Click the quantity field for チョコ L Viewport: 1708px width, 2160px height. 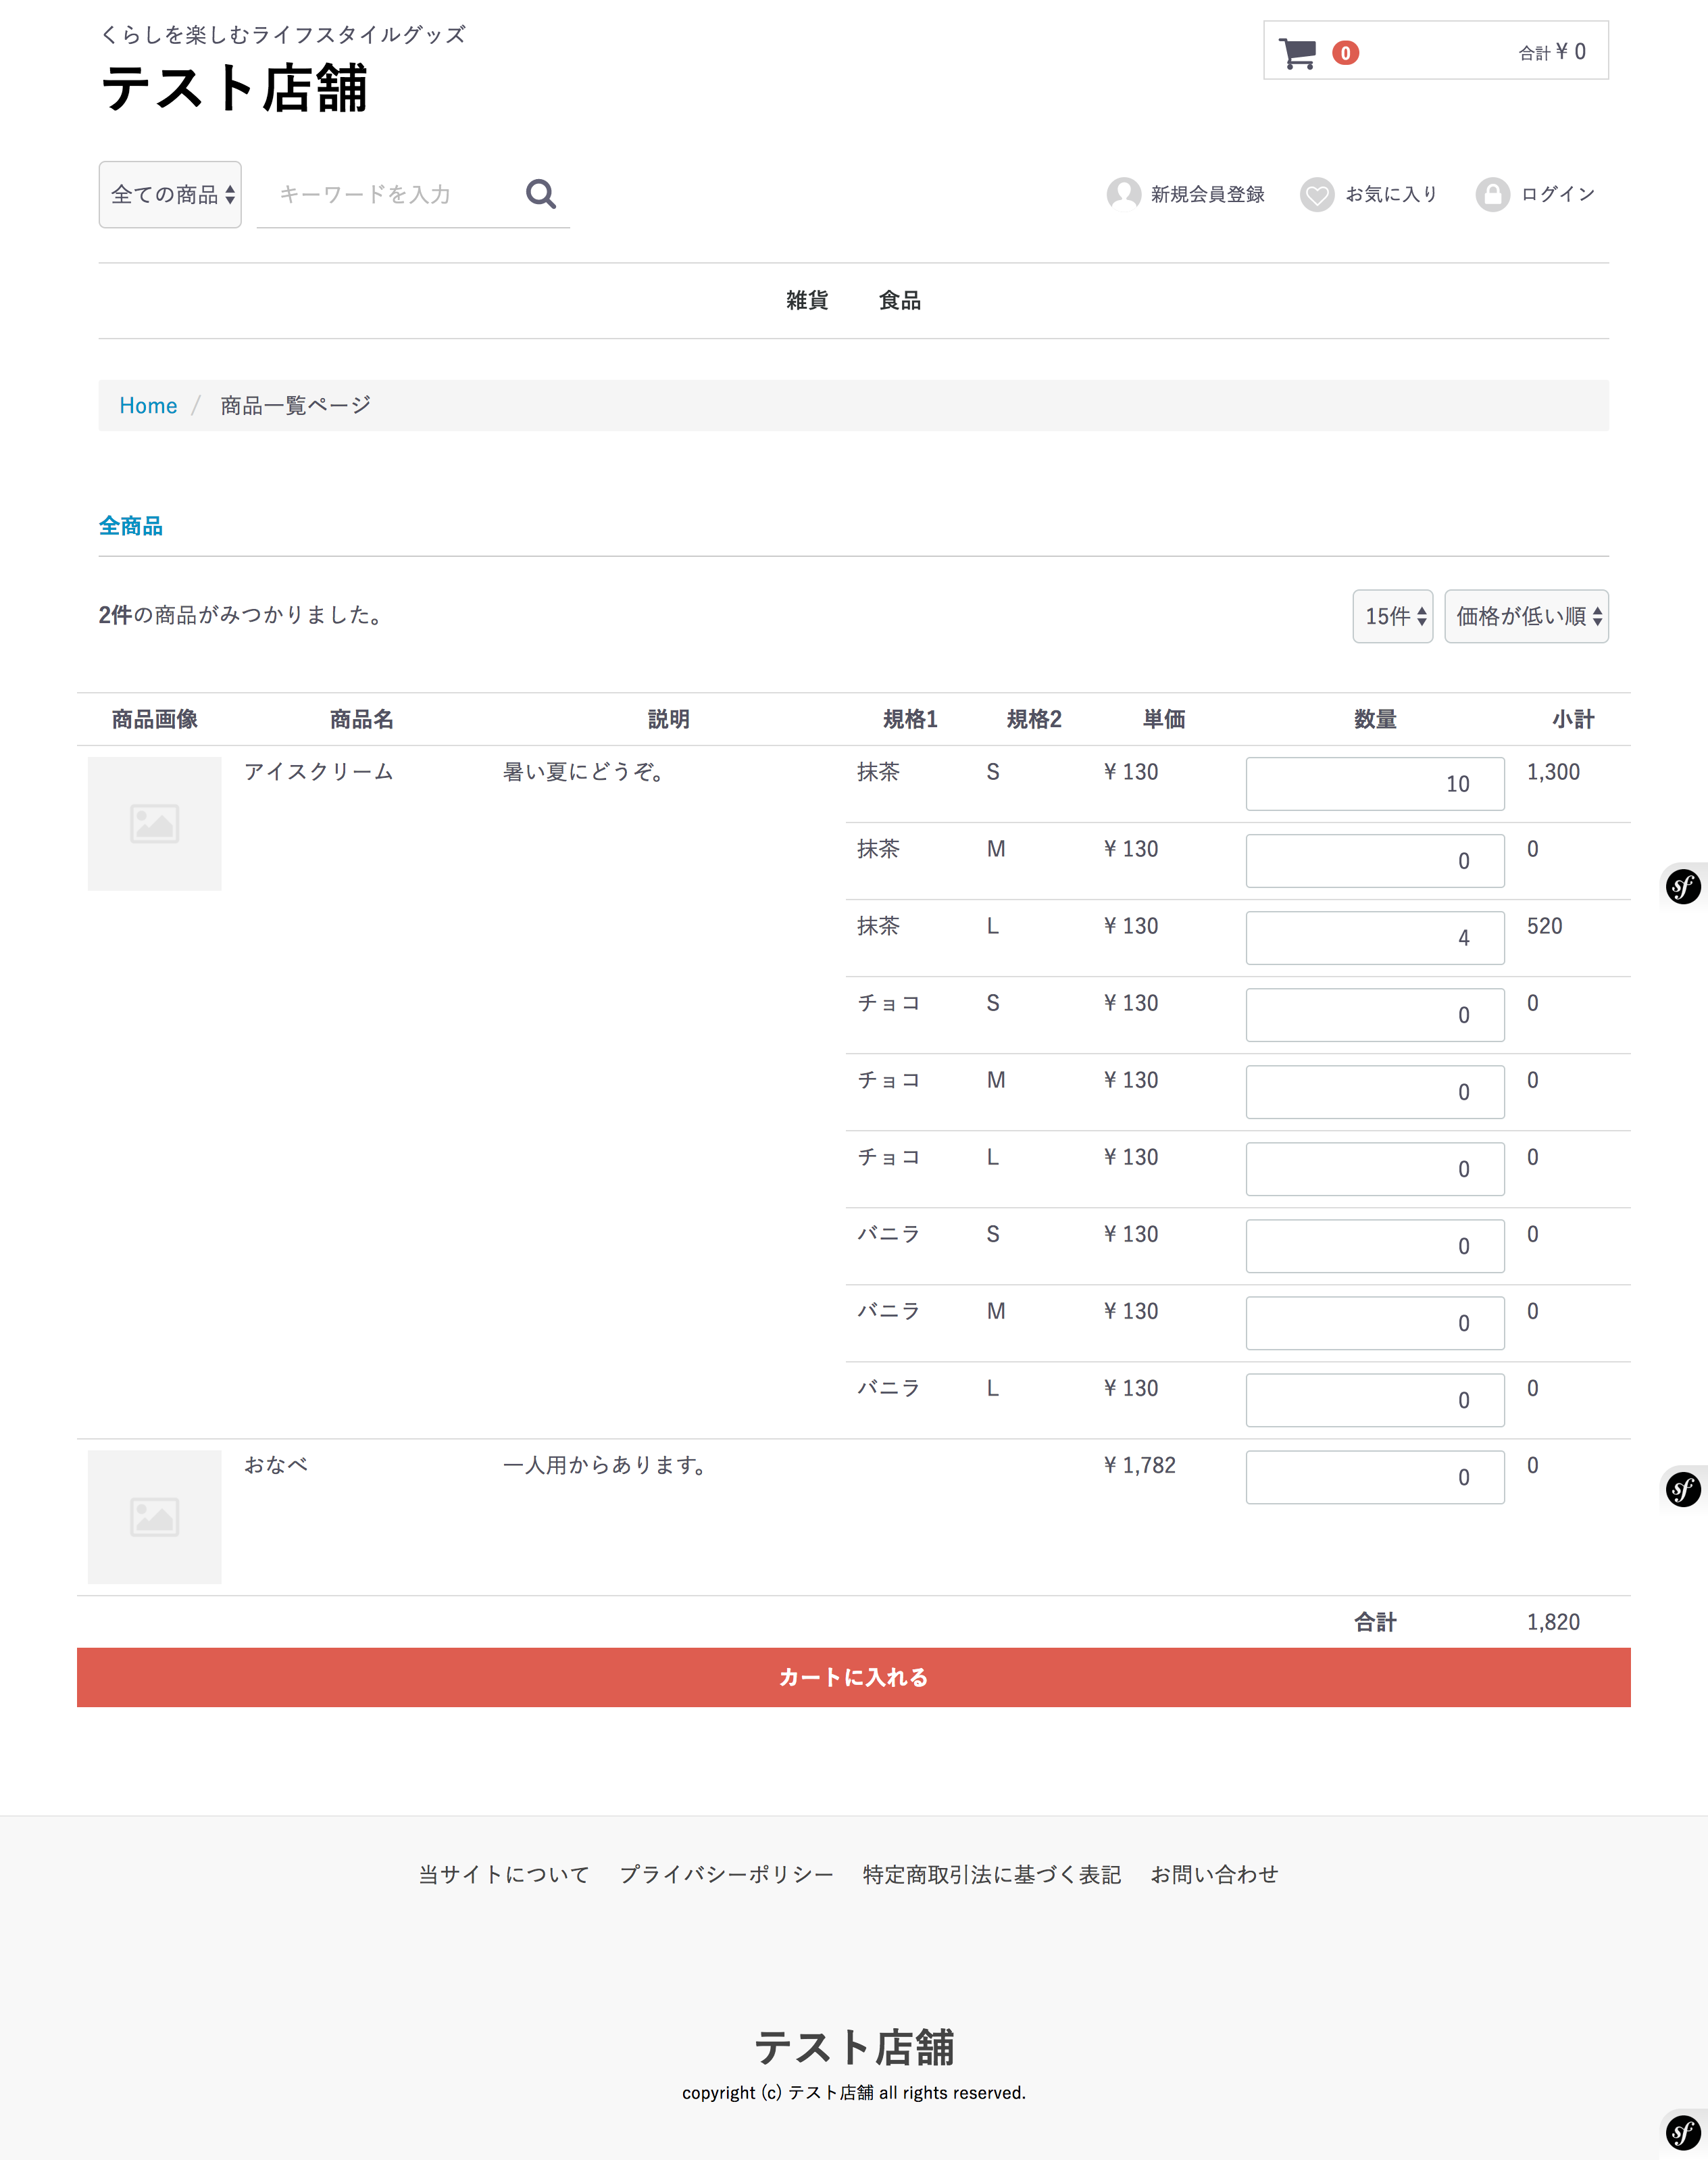tap(1375, 1169)
